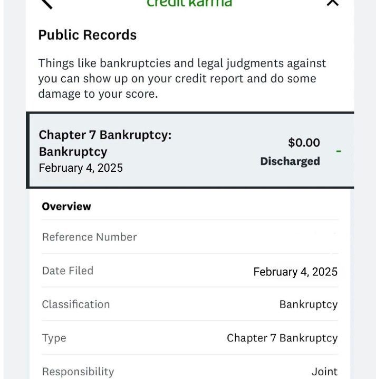This screenshot has height=379, width=376.
Task: Close the Public Records screen
Action: (332, 3)
